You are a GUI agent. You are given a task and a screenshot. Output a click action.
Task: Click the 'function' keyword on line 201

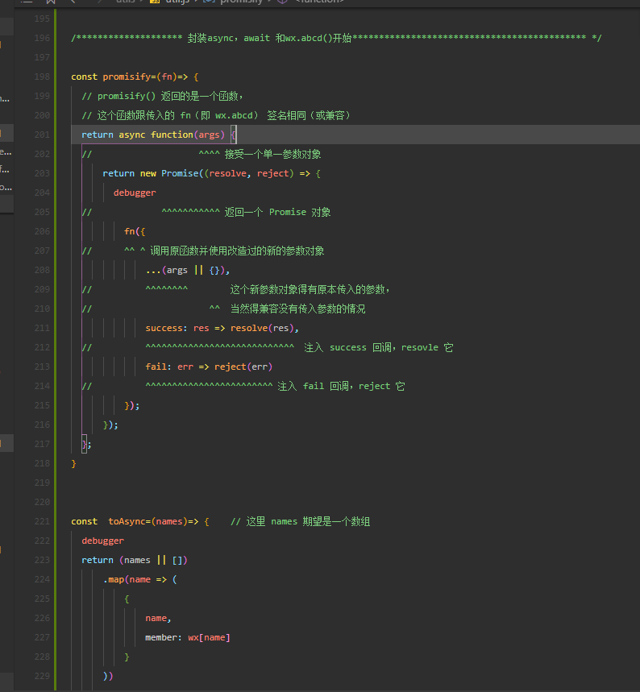tap(172, 135)
